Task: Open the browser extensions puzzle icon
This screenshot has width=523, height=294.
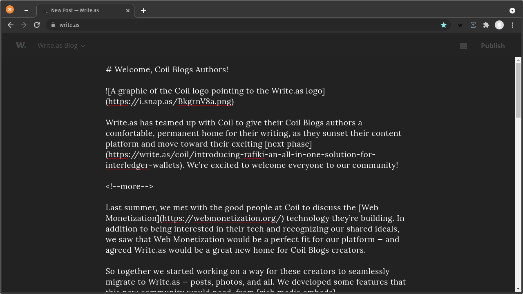Action: 486,25
